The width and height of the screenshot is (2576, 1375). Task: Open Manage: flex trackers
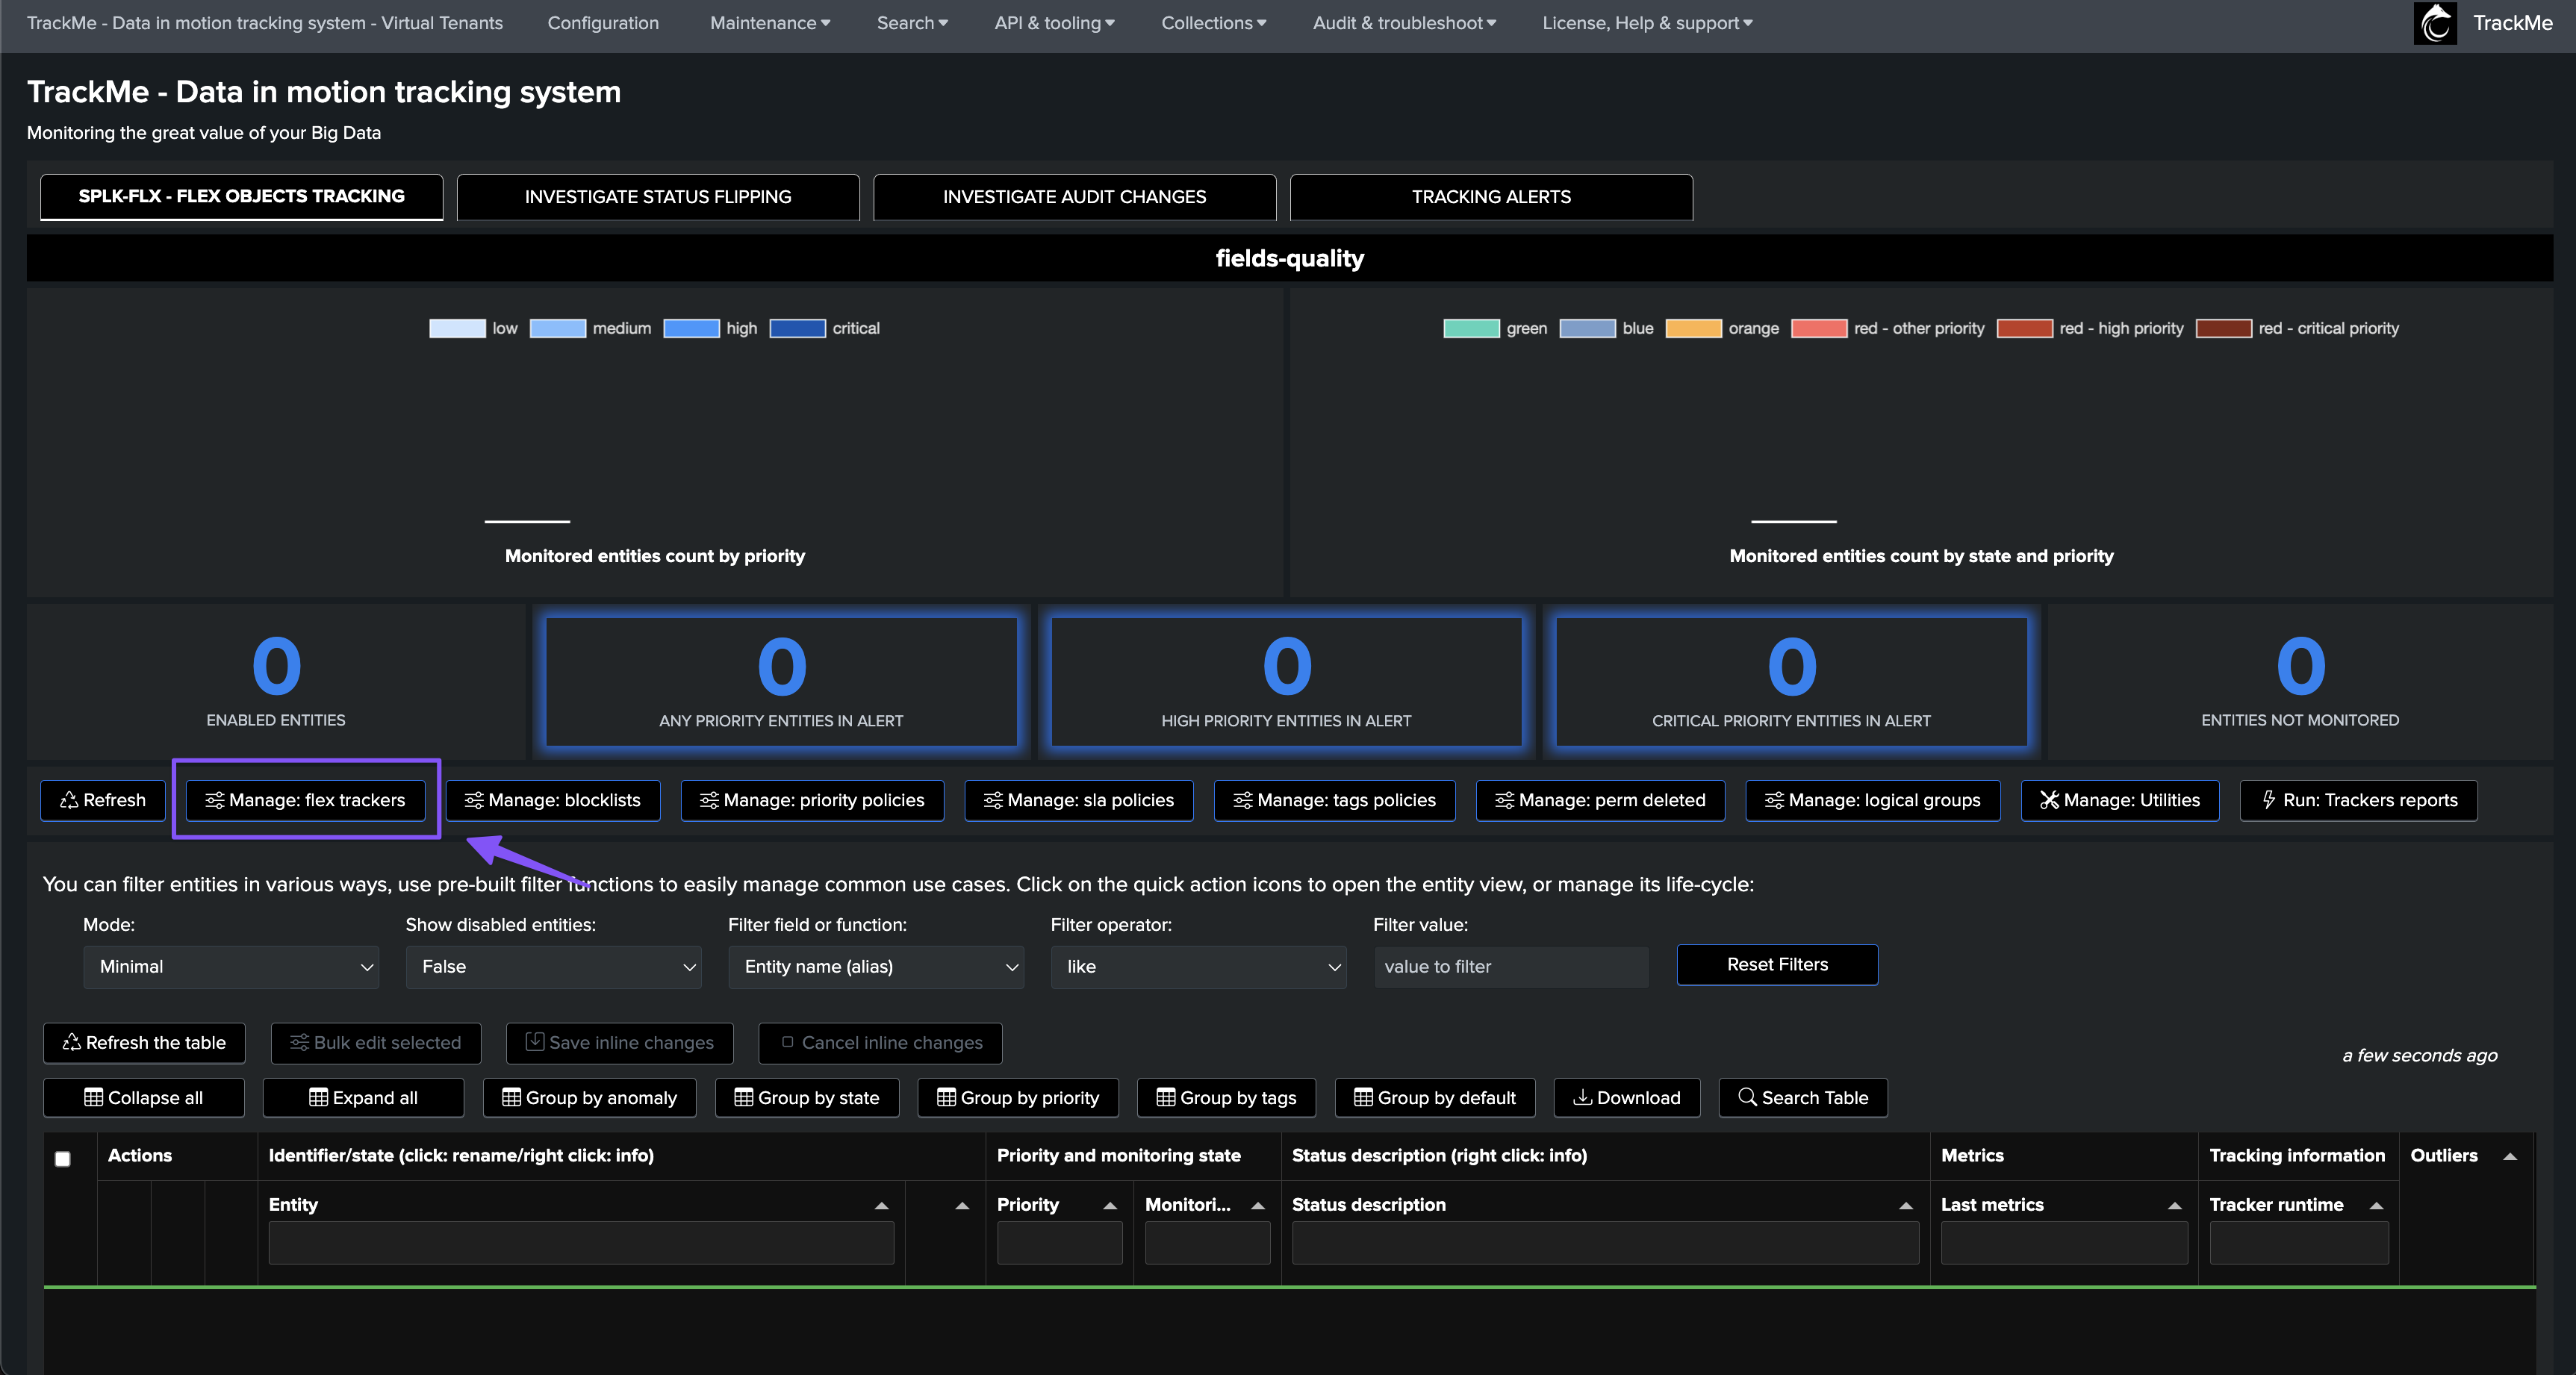tap(306, 800)
